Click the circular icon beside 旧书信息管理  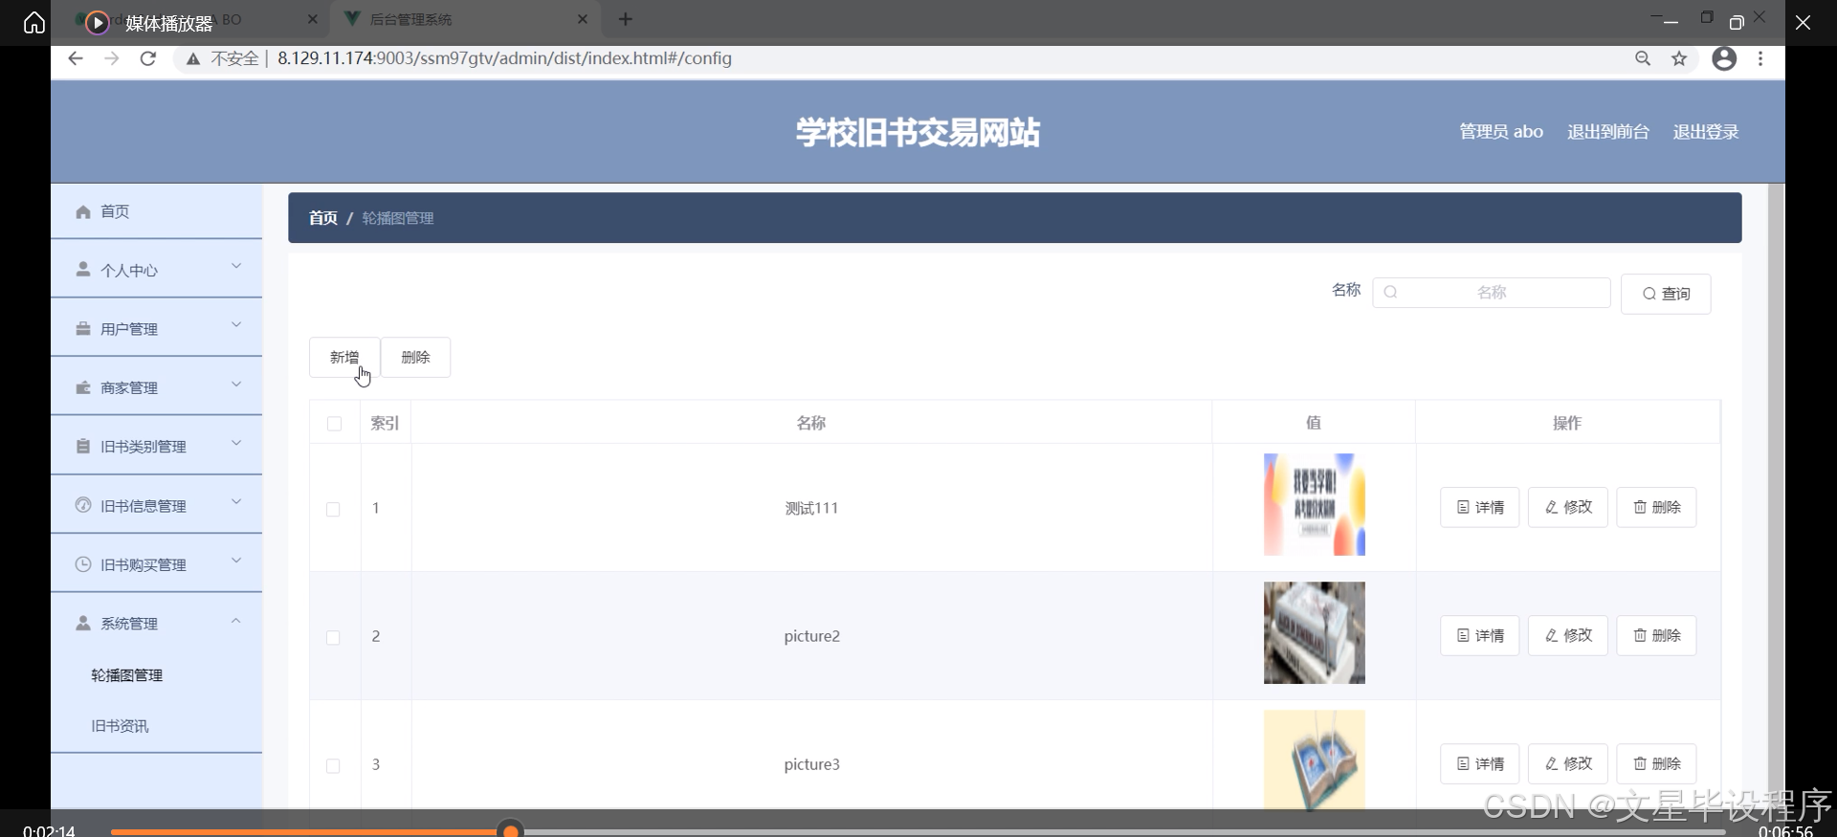pos(83,505)
